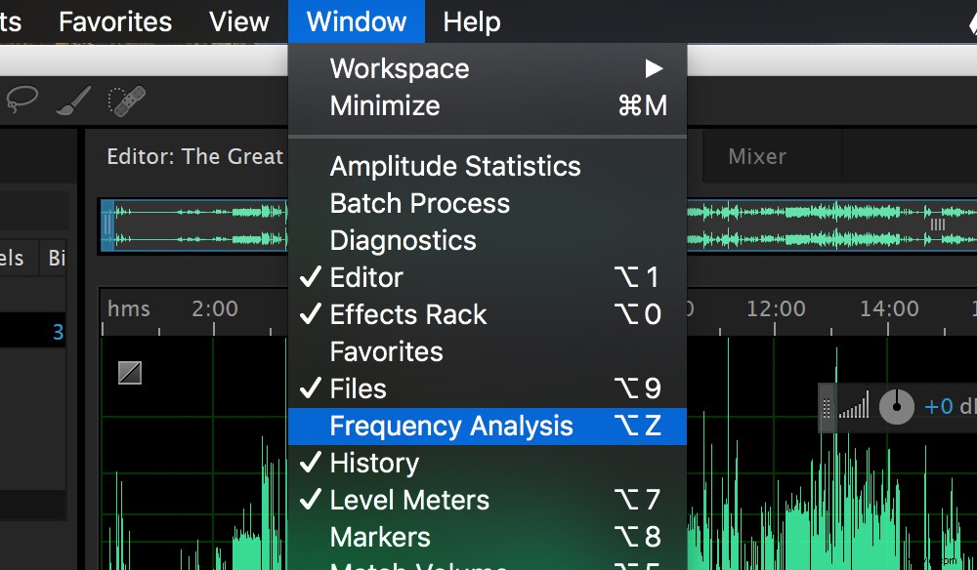The height and width of the screenshot is (570, 977).
Task: Click the level meter bars icon in the HUD
Action: coord(854,406)
